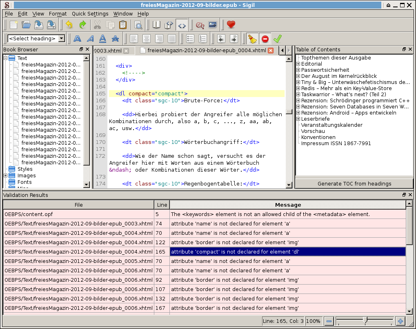Insert a bulleted list
The image size is (416, 329).
[190, 39]
